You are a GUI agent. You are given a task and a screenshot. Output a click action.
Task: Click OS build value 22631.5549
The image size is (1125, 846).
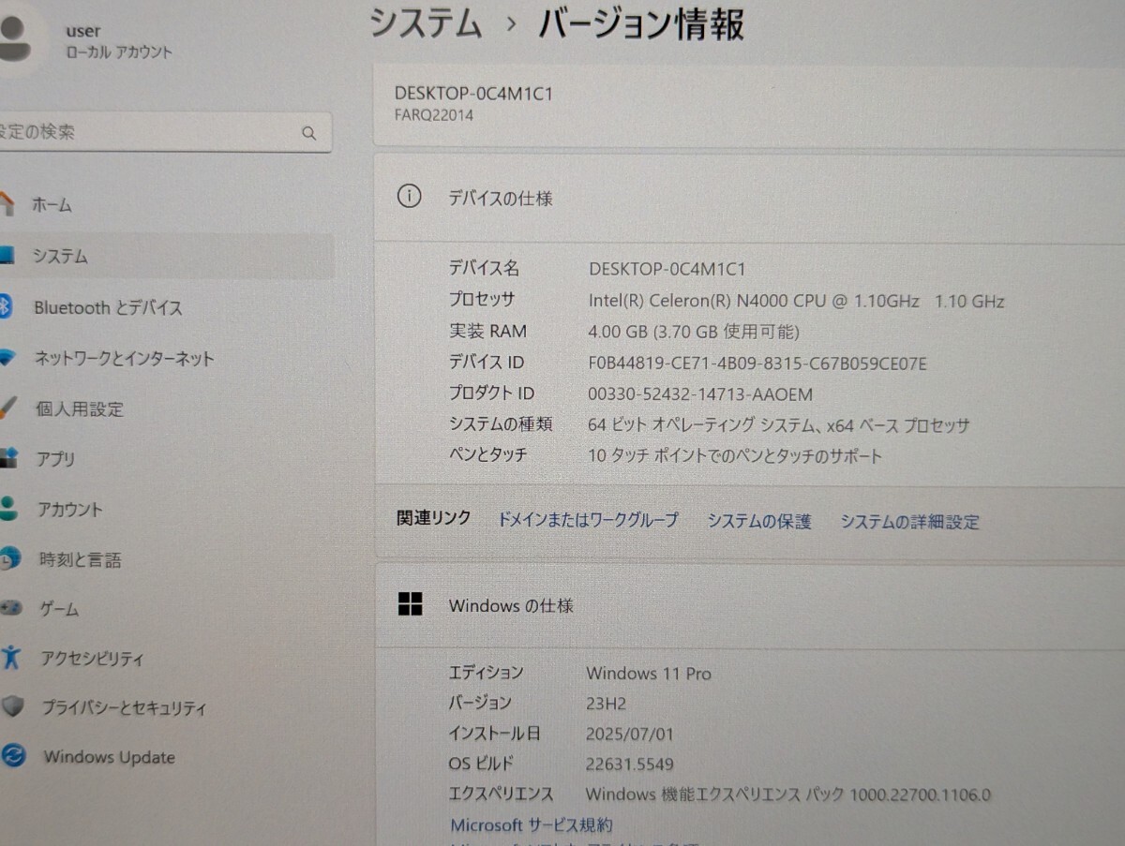[630, 764]
